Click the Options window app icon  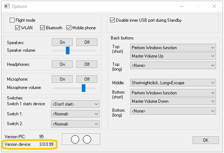pyautogui.click(x=7, y=6)
